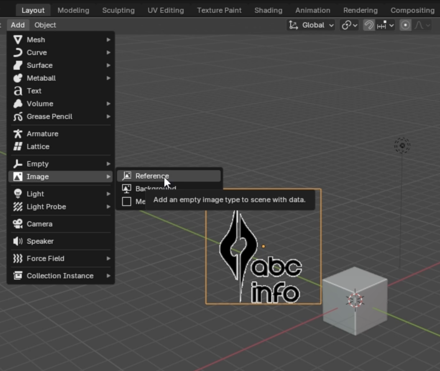Expand the Light Probe submenu arrow
Screen dimensions: 440x371
(x=108, y=207)
